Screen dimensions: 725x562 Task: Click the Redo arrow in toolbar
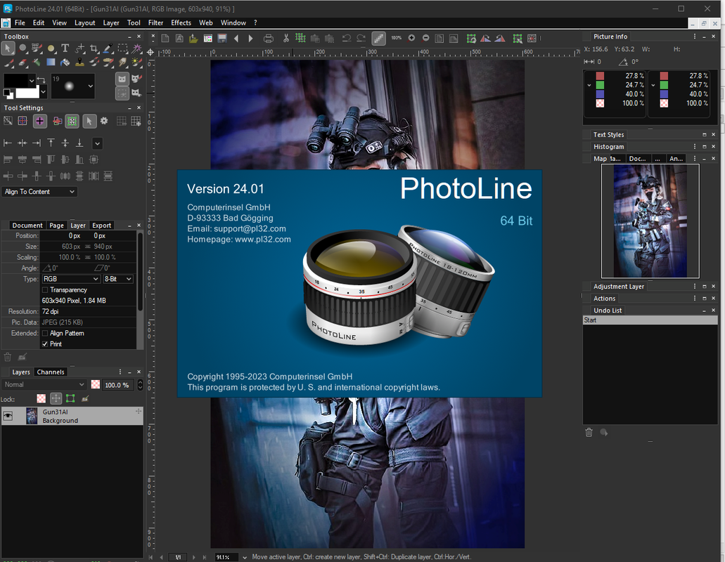point(361,39)
